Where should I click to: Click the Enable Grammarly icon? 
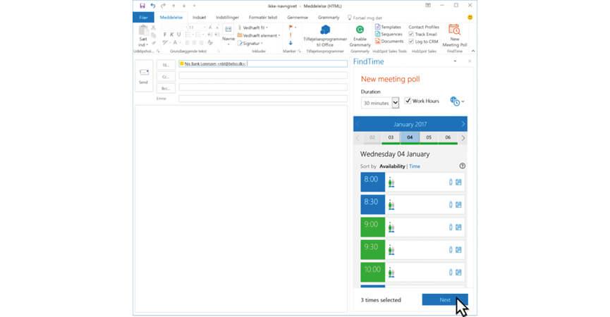[360, 30]
